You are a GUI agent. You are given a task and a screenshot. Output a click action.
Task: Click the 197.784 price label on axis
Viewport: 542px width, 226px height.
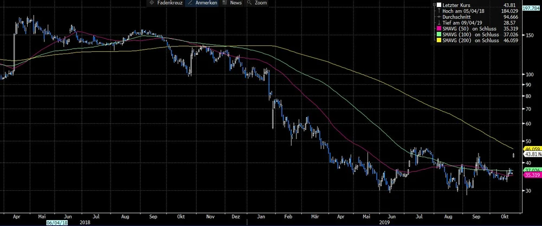(x=531, y=9)
